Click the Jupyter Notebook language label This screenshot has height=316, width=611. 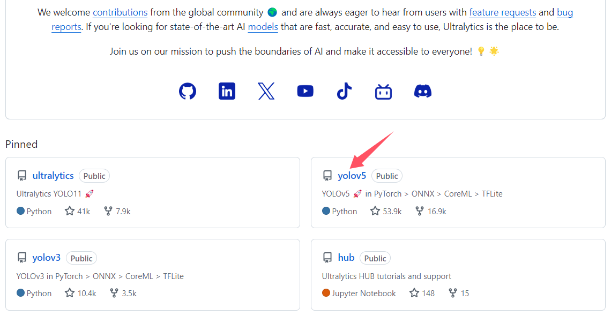(x=363, y=294)
